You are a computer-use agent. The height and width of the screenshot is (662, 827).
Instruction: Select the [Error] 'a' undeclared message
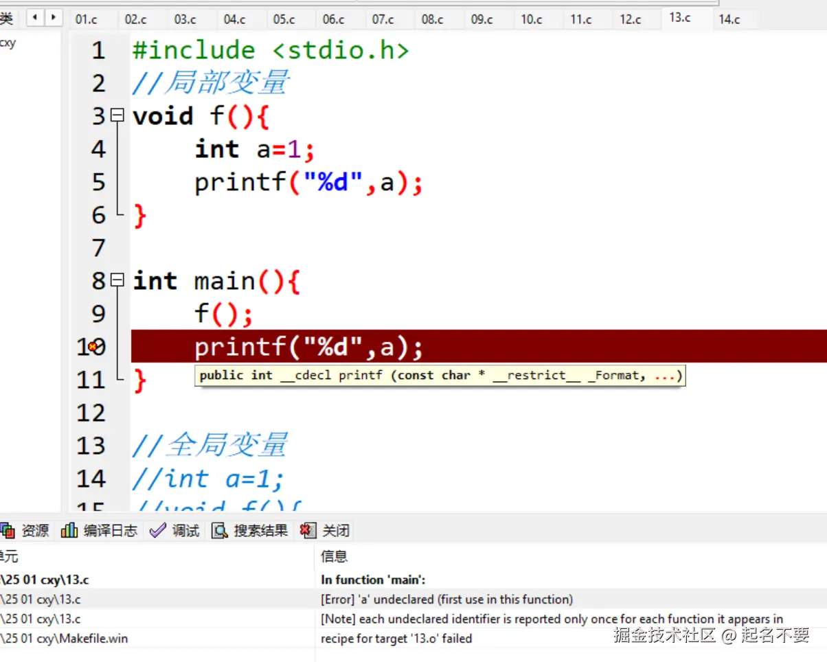446,600
